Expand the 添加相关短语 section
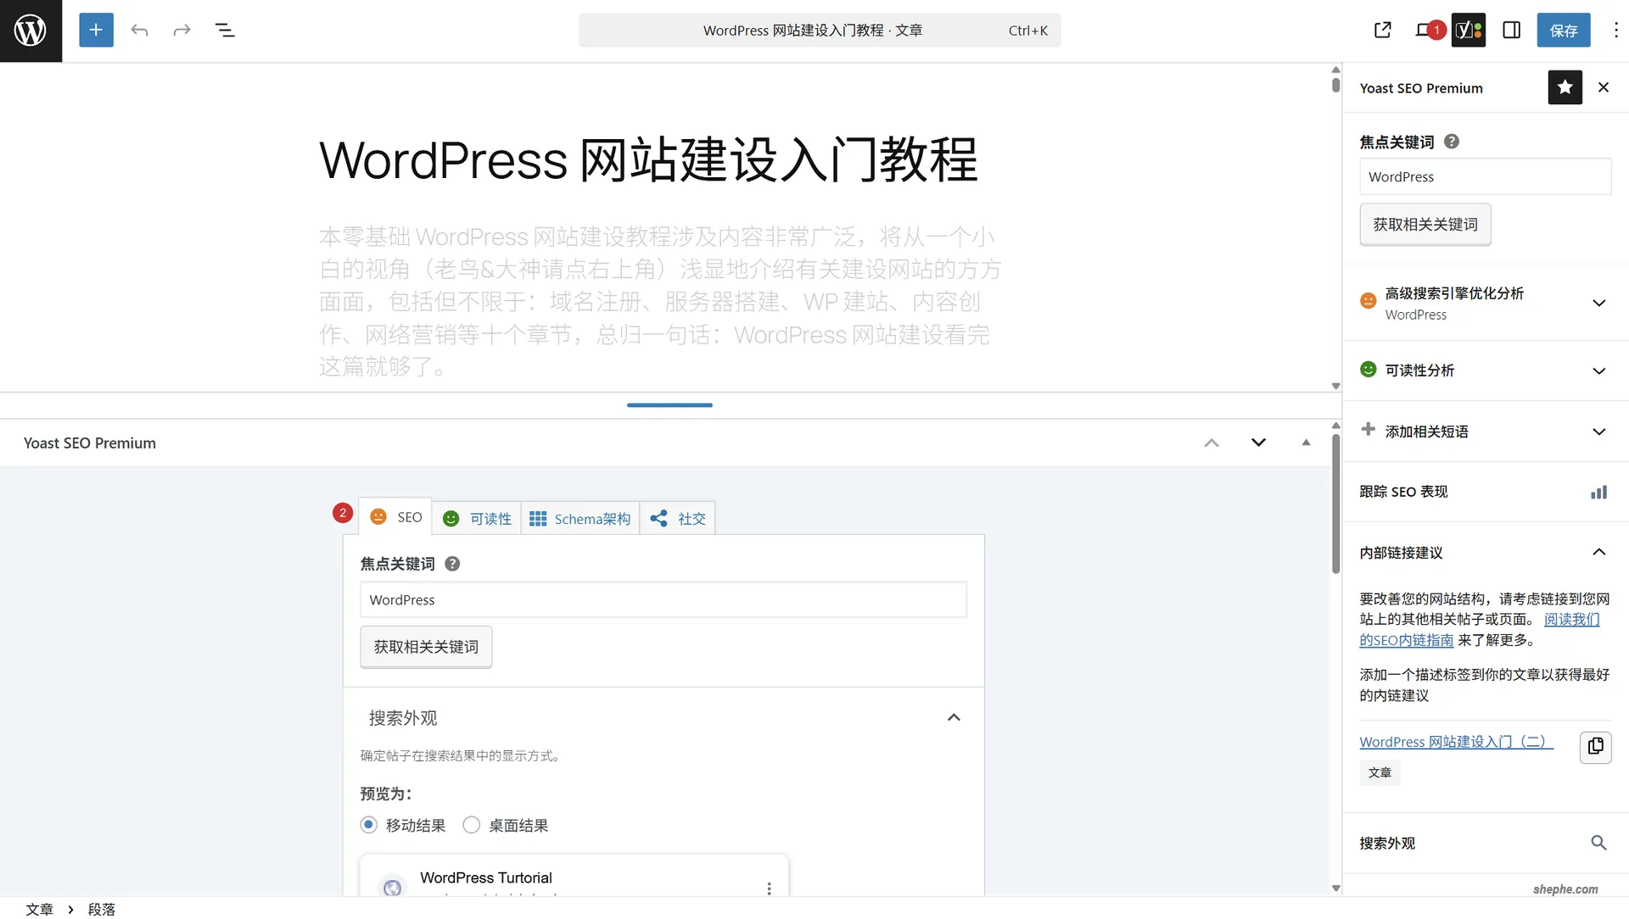Image resolution: width=1629 pixels, height=919 pixels. [x=1598, y=432]
